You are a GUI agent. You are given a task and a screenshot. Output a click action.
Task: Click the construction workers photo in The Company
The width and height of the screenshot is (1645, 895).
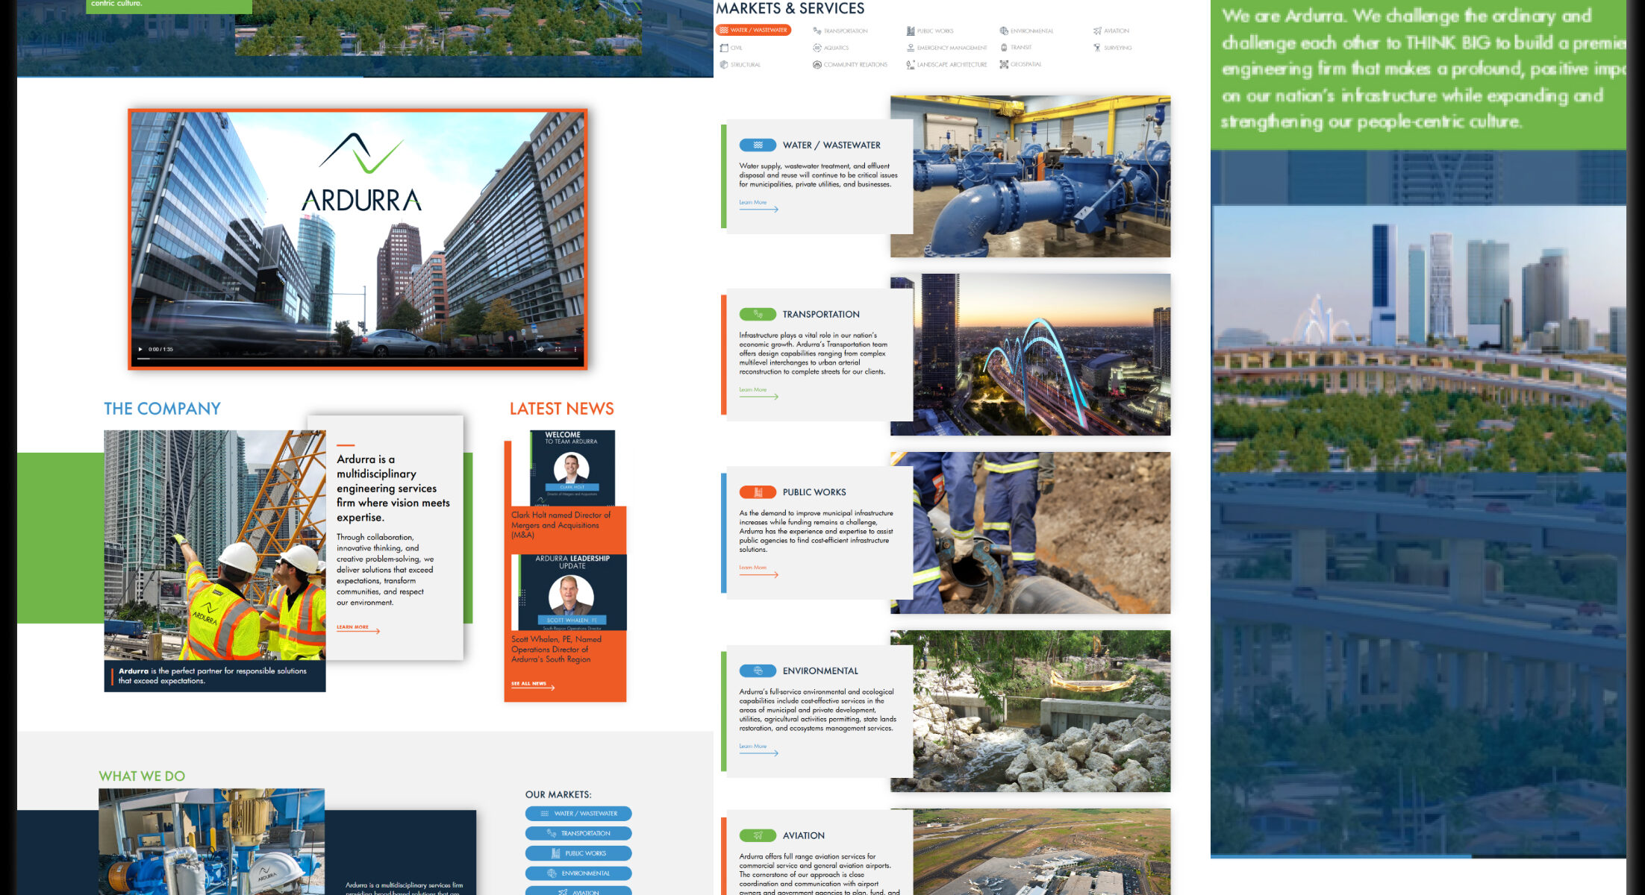pos(214,545)
